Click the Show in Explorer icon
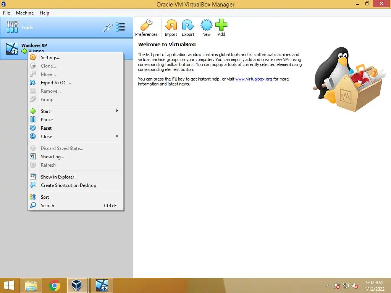The width and height of the screenshot is (391, 293). point(33,177)
